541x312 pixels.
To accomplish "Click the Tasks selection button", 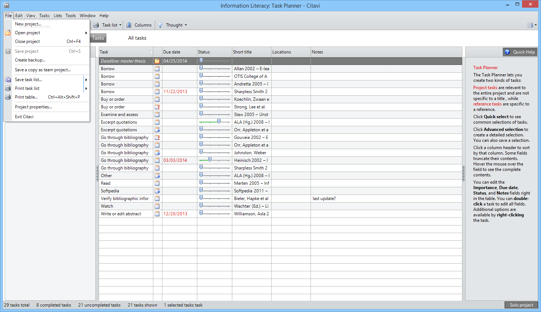I will pyautogui.click(x=98, y=38).
